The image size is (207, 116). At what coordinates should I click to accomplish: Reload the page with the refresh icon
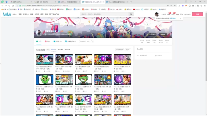click(x=9, y=6)
